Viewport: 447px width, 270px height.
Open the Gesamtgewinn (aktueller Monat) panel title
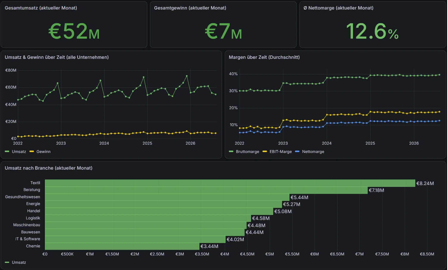click(190, 8)
